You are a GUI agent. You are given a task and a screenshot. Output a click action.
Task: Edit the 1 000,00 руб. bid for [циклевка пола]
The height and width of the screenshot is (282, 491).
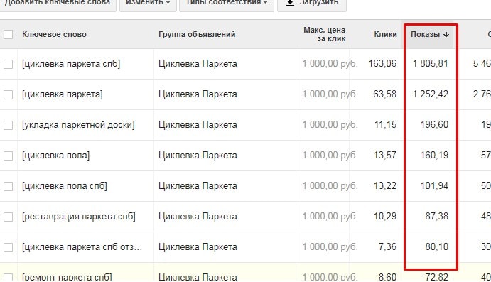pyautogui.click(x=330, y=156)
